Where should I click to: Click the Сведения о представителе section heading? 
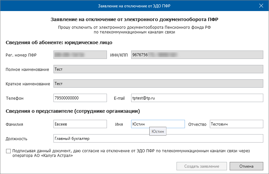click(x=73, y=111)
